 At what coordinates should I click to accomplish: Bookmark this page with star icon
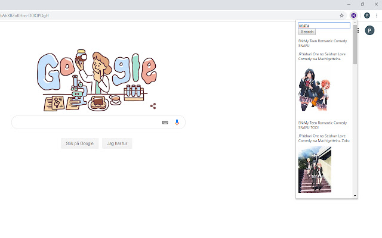[342, 15]
